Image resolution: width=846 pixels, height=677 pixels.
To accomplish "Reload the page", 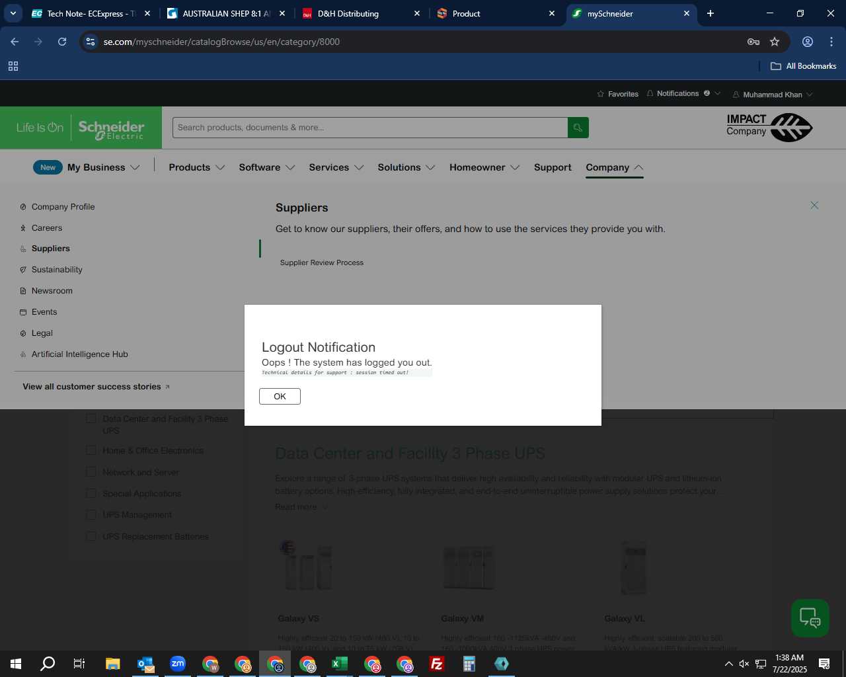I will 62,42.
